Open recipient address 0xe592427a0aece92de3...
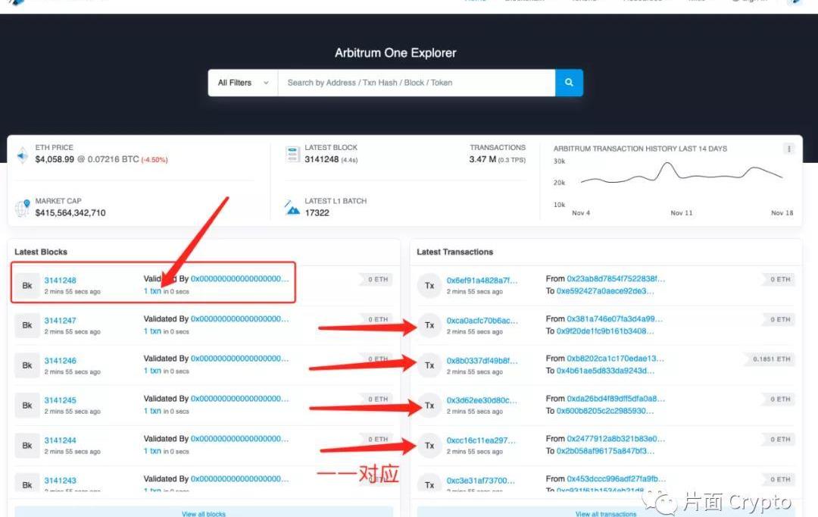The height and width of the screenshot is (517, 818). [605, 291]
